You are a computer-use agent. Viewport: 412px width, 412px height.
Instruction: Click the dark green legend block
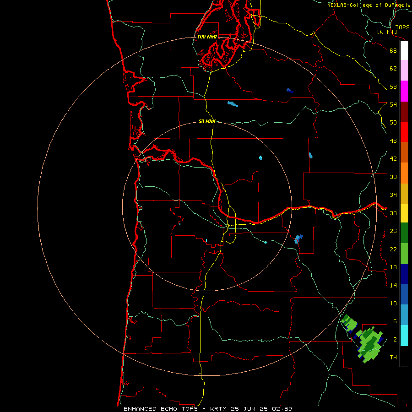click(404, 233)
